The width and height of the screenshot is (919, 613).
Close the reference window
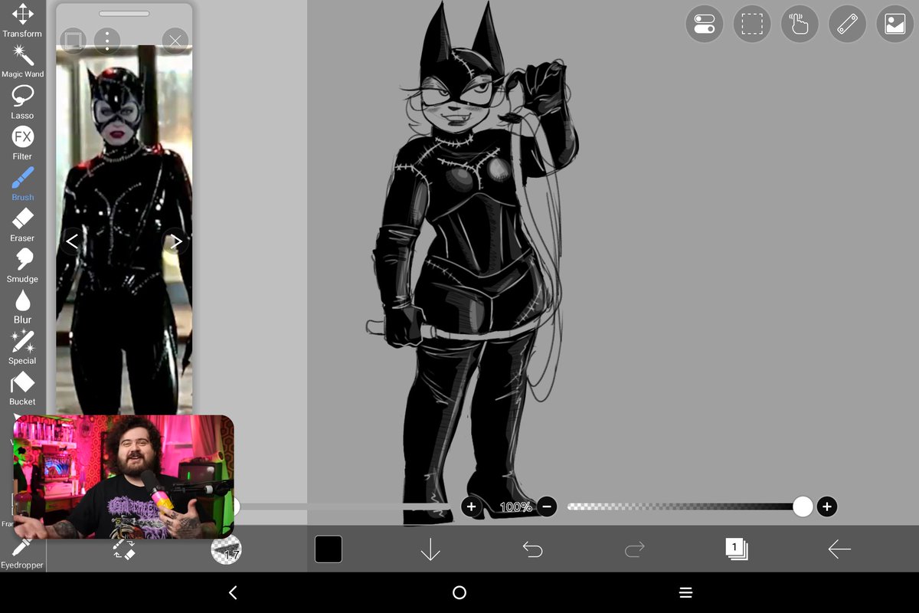(x=175, y=41)
